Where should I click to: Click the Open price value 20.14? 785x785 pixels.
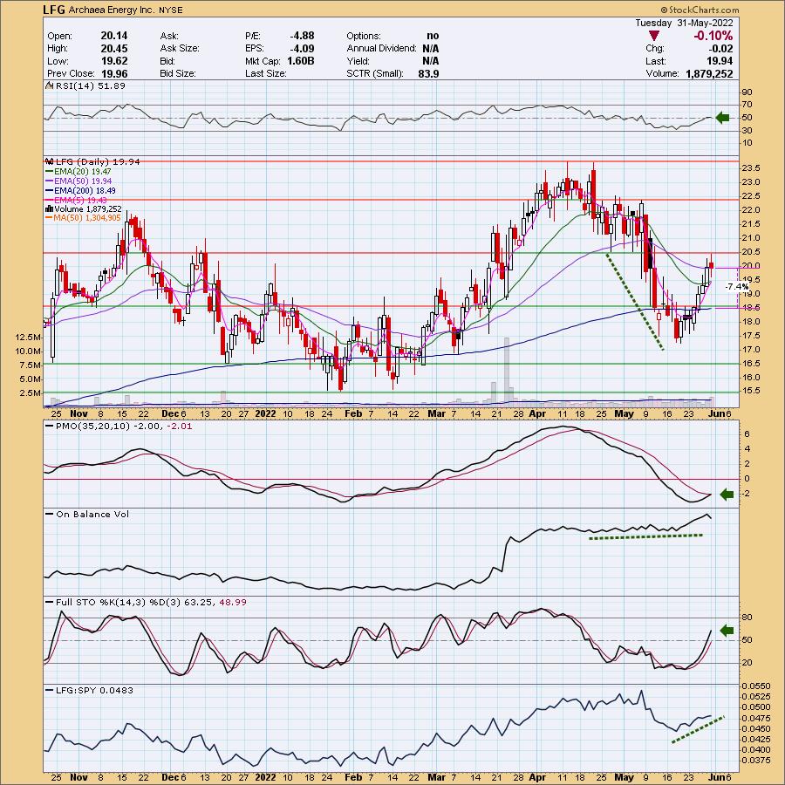click(114, 36)
